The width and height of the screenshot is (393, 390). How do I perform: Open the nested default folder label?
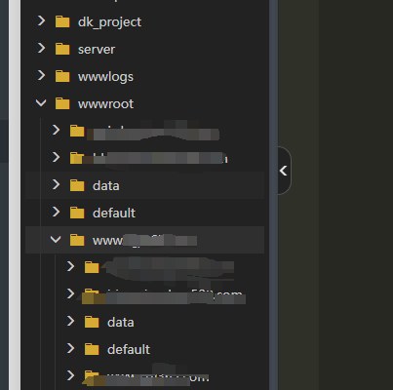click(x=129, y=350)
